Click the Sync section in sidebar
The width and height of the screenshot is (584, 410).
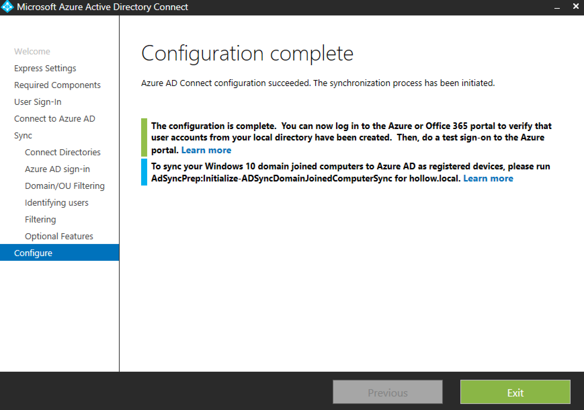(x=23, y=135)
